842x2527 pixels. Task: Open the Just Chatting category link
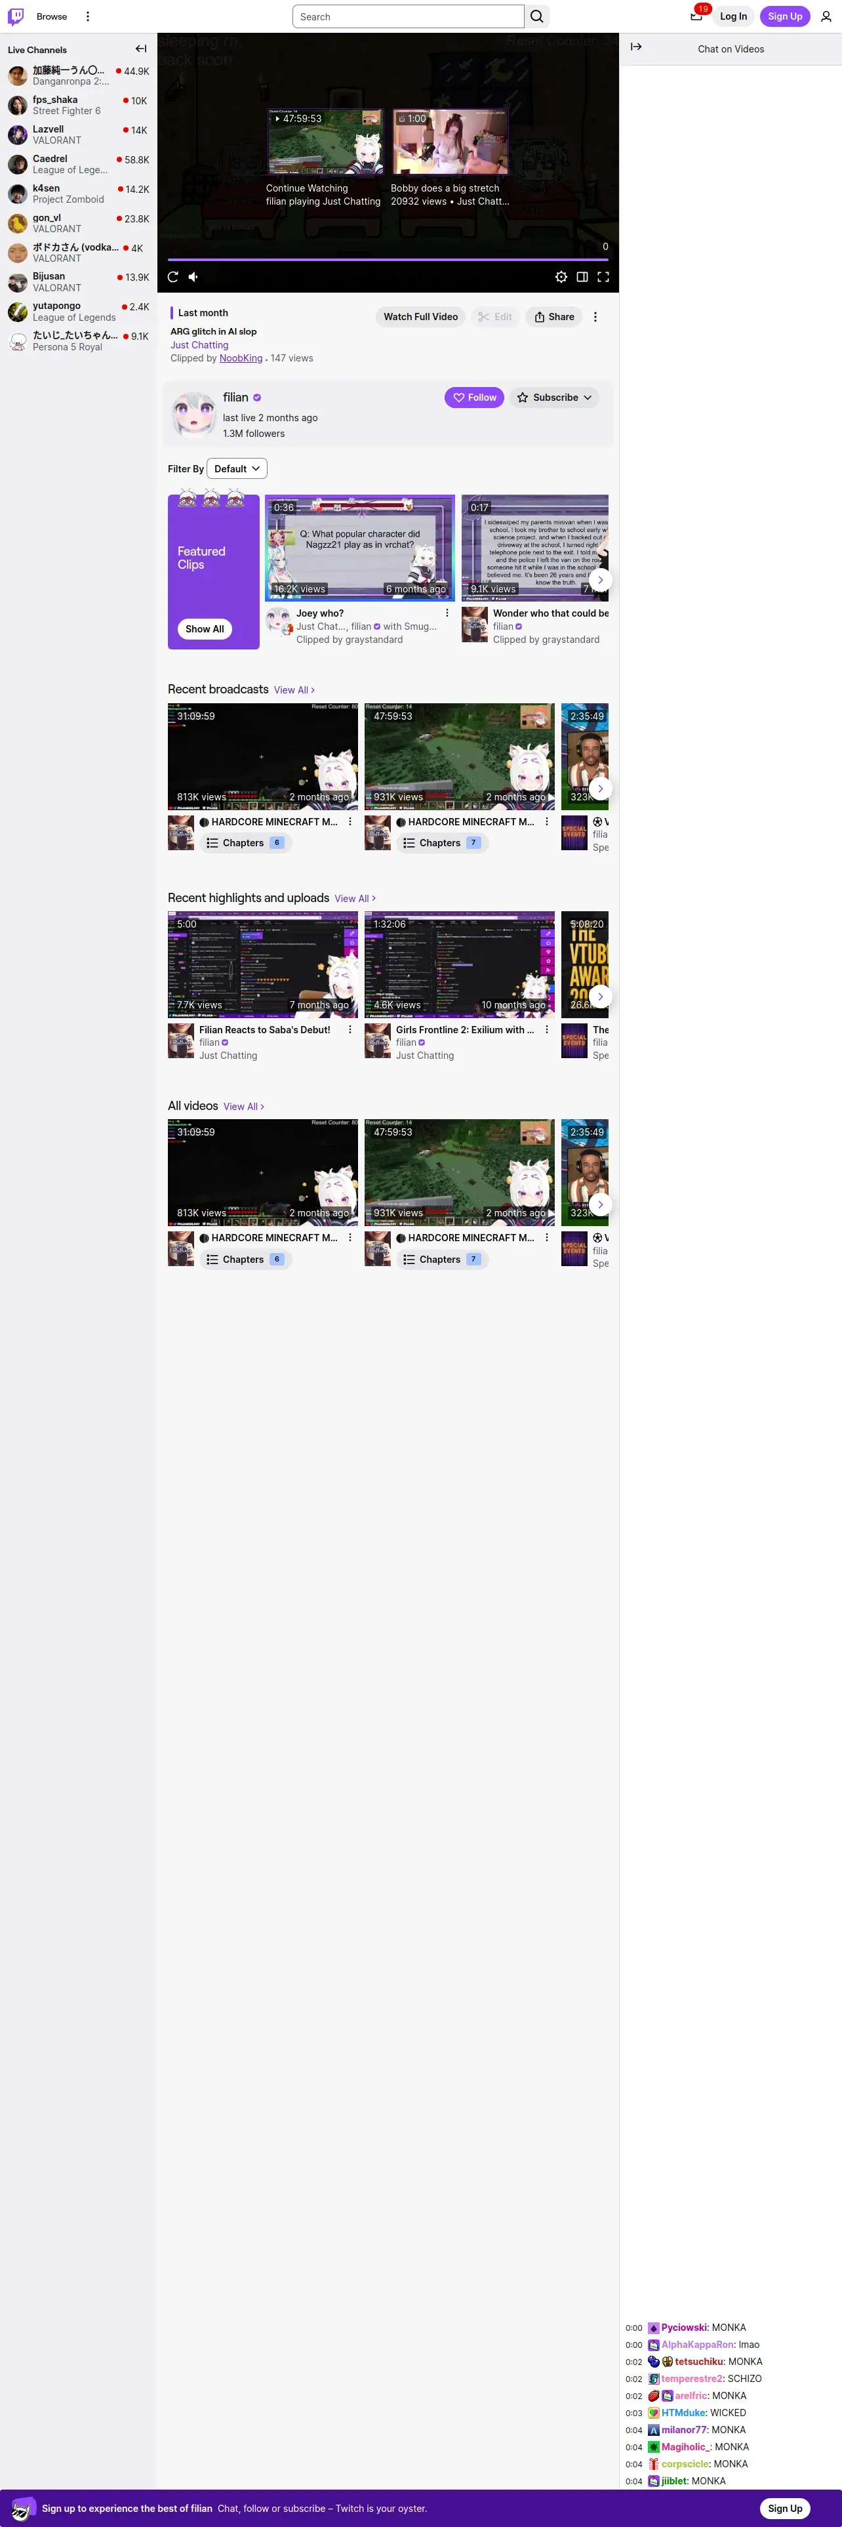click(x=199, y=345)
